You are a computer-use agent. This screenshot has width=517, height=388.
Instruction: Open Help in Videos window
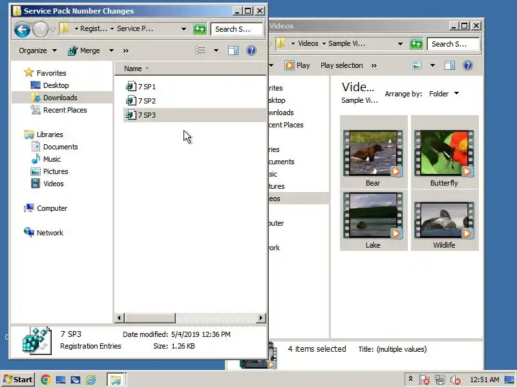[467, 65]
